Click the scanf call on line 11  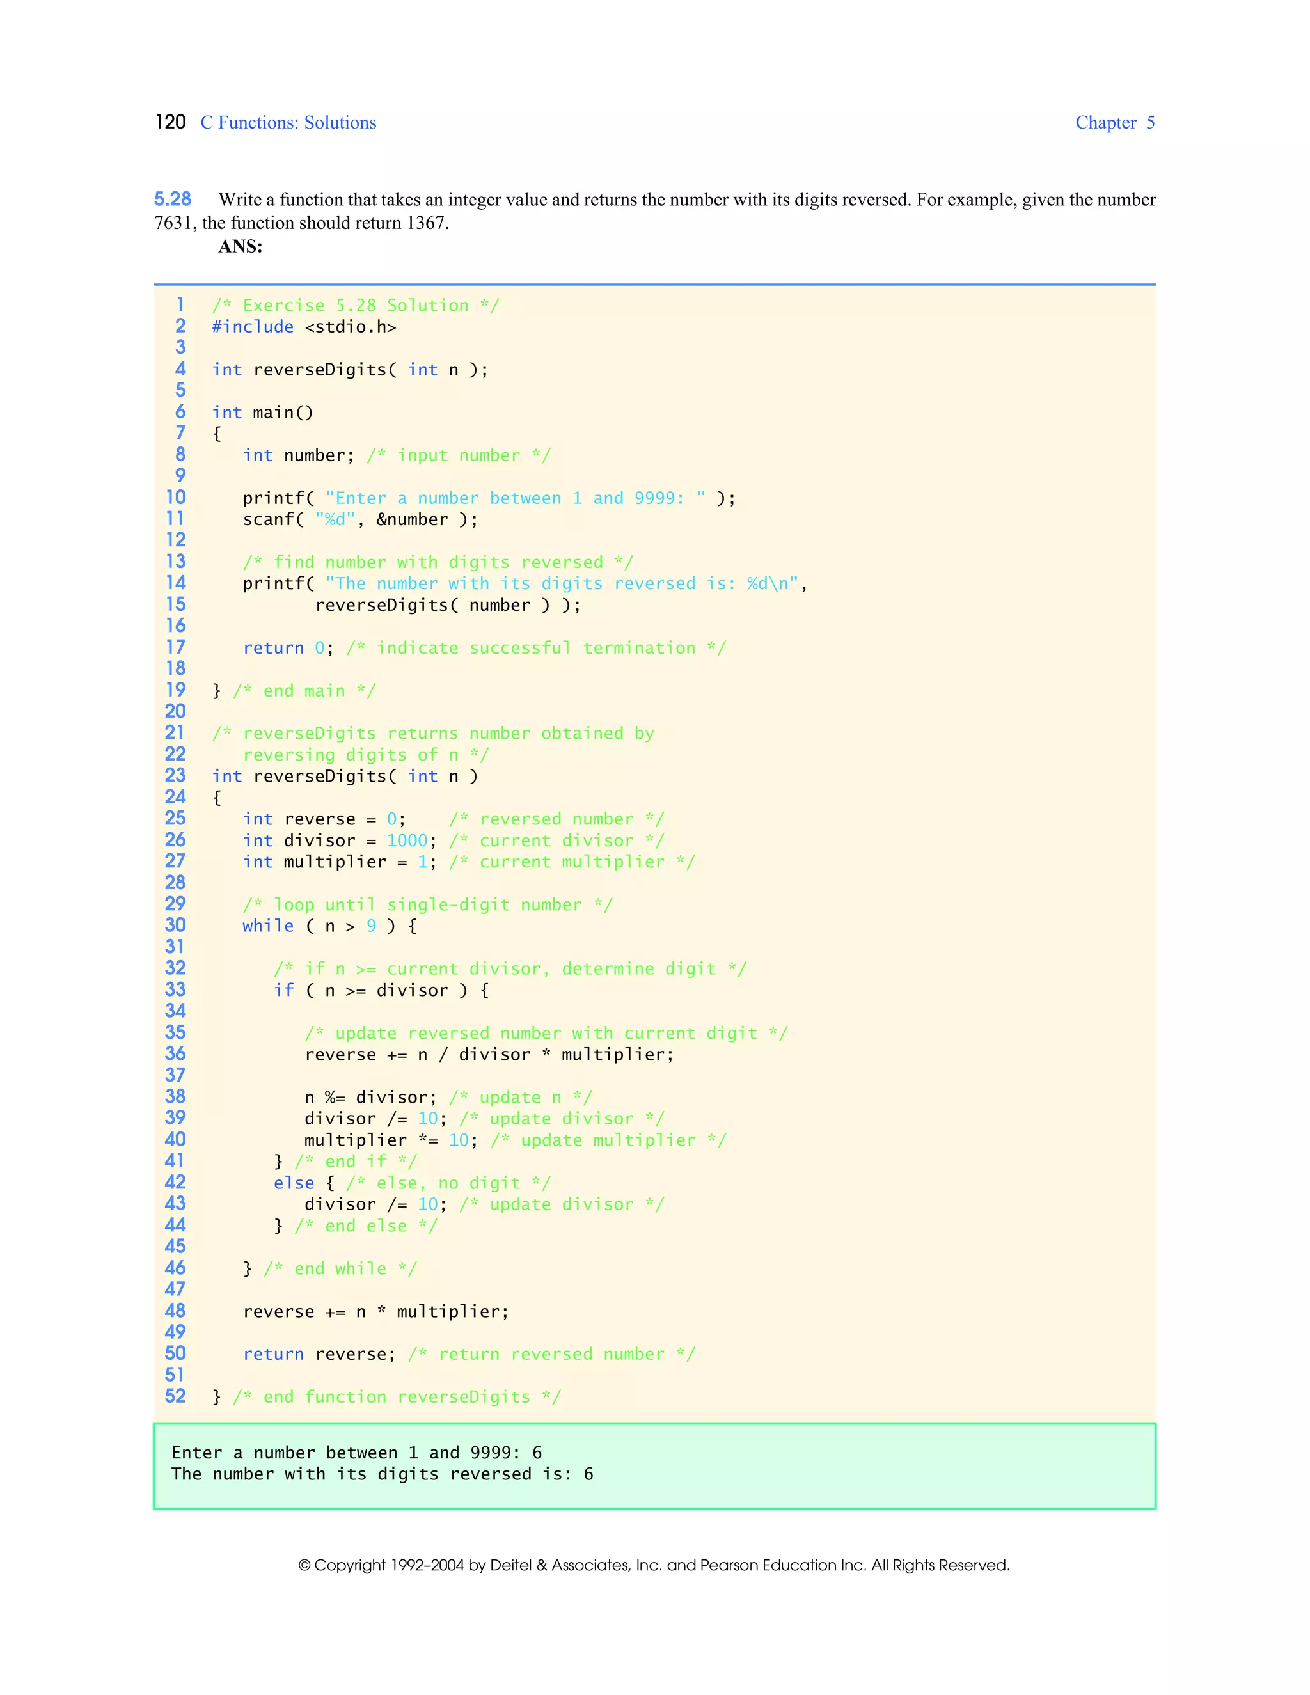click(360, 519)
